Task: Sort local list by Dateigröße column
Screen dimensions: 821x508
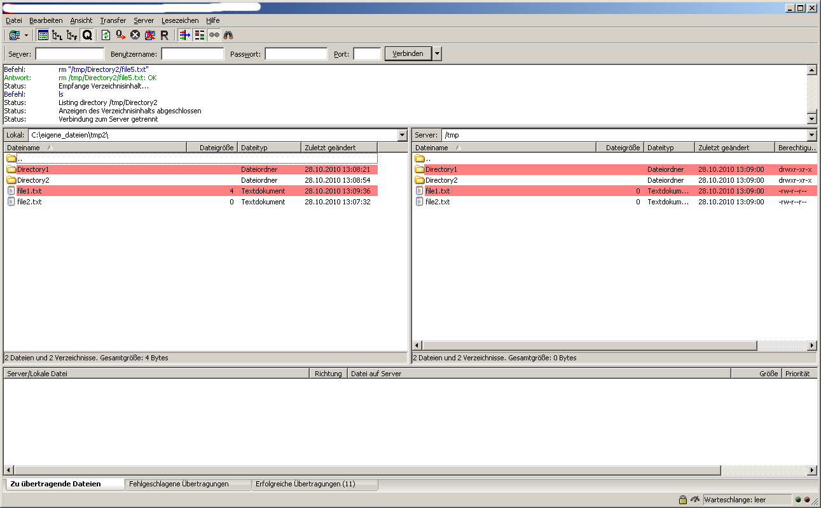Action: 212,147
